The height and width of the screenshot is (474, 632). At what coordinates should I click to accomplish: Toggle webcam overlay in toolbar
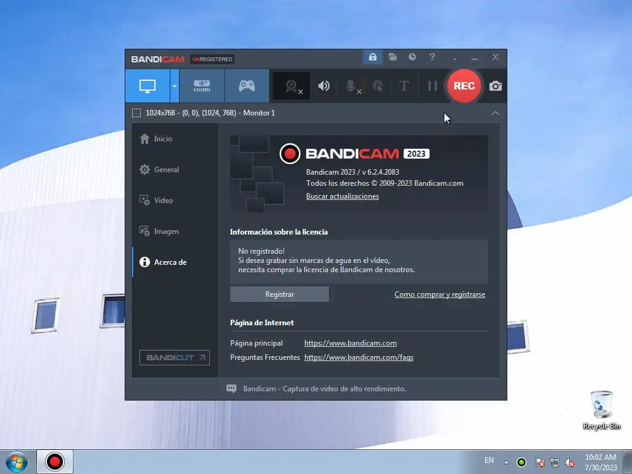point(291,86)
